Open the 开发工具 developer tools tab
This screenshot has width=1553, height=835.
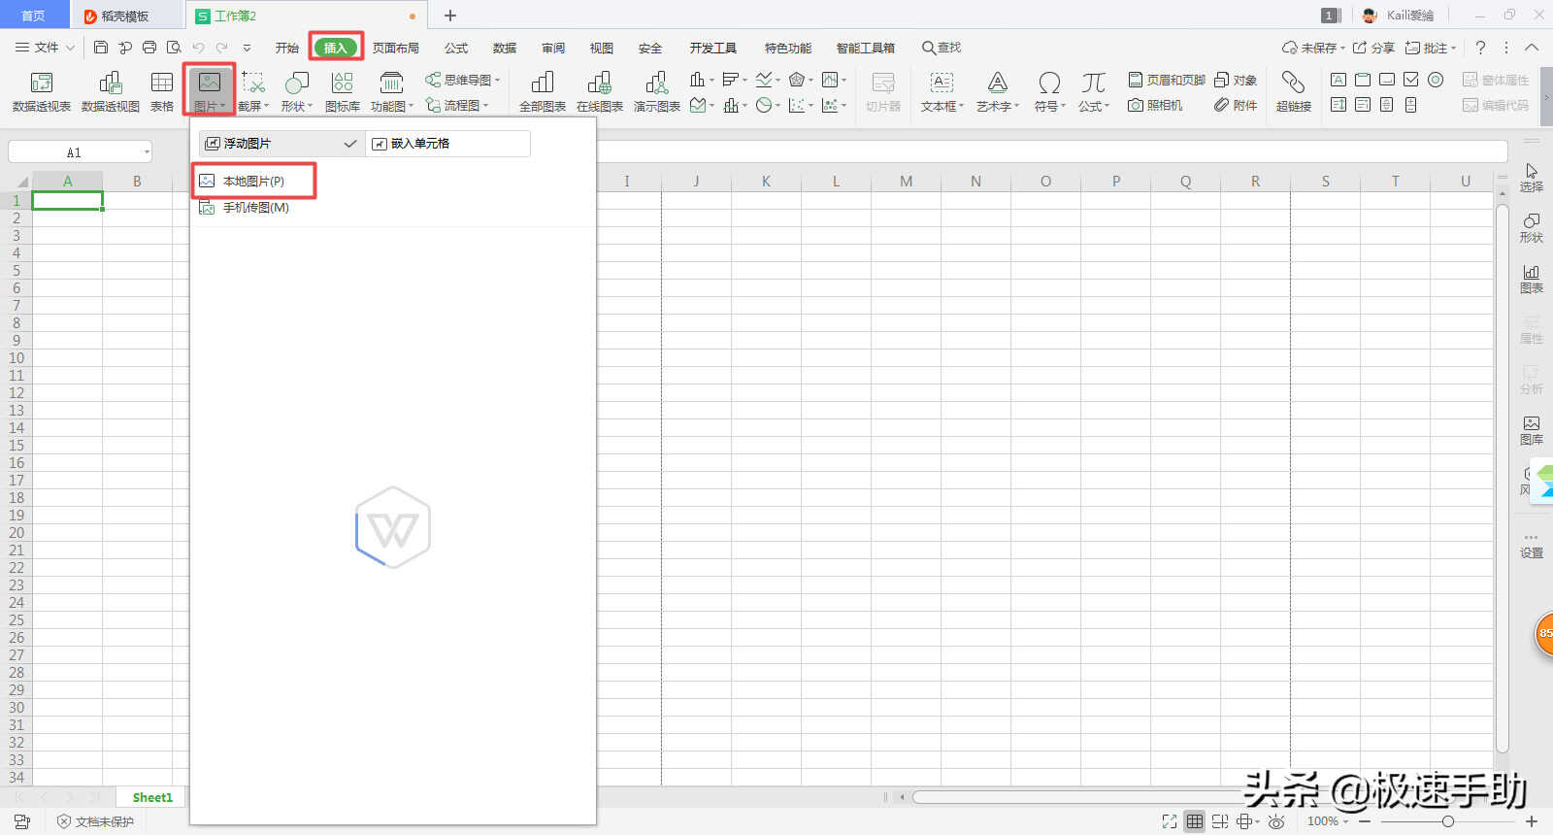click(712, 48)
